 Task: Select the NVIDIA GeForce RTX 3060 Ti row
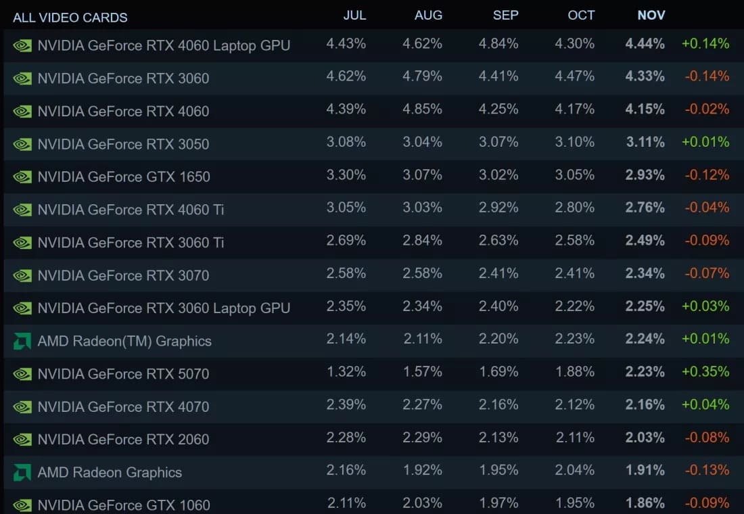click(x=131, y=243)
